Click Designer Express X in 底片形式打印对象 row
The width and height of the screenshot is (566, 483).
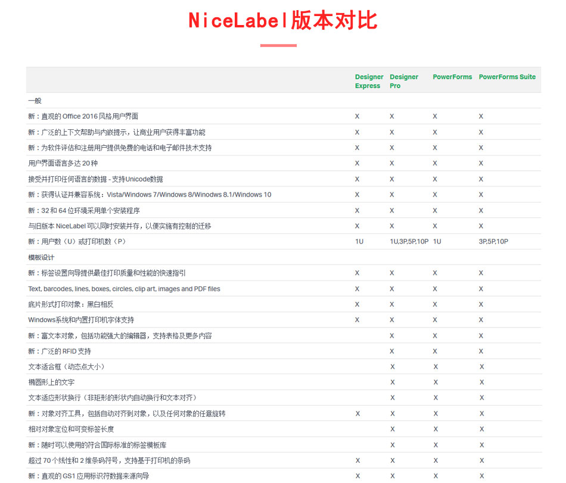tap(357, 304)
